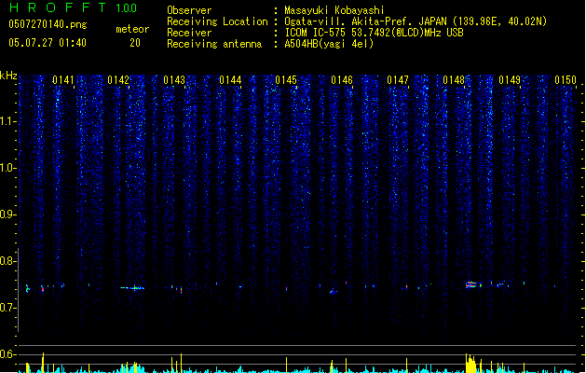Click the Receiving antenna label

214,44
